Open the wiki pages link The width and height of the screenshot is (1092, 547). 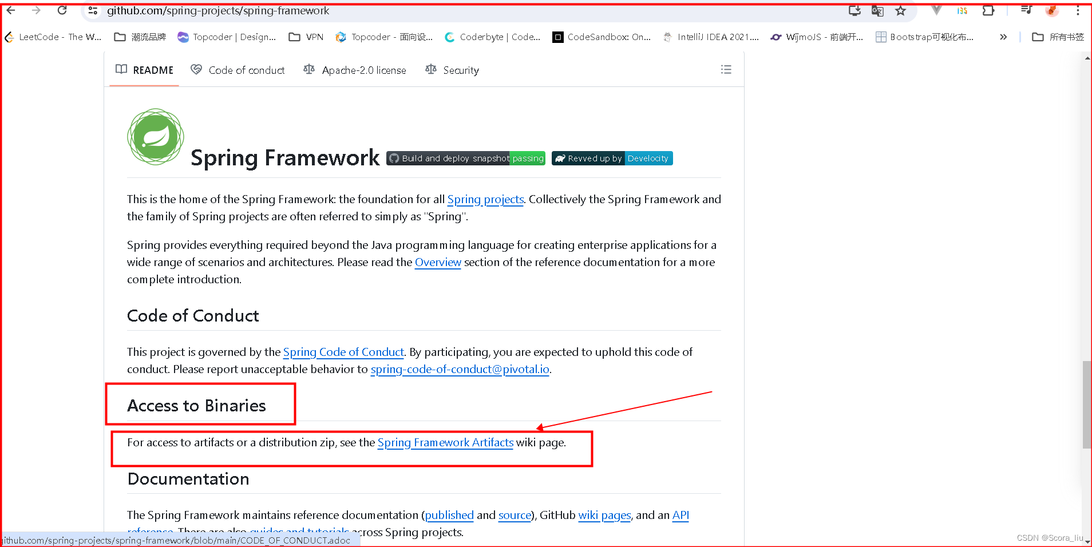tap(604, 515)
